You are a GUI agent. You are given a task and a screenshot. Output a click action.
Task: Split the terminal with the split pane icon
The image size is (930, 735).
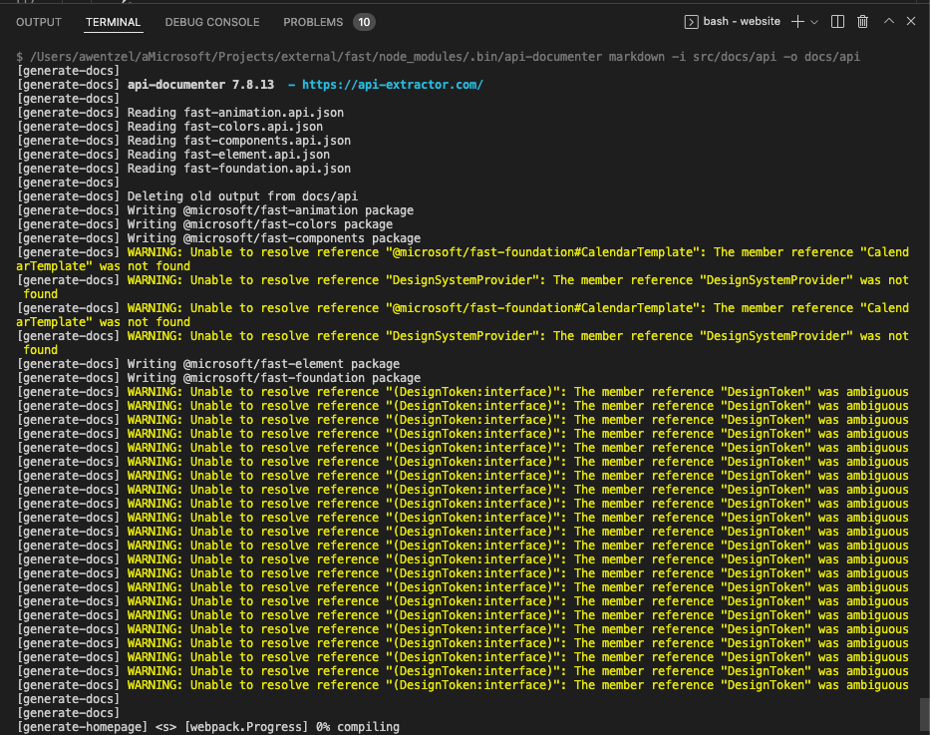[x=837, y=21]
